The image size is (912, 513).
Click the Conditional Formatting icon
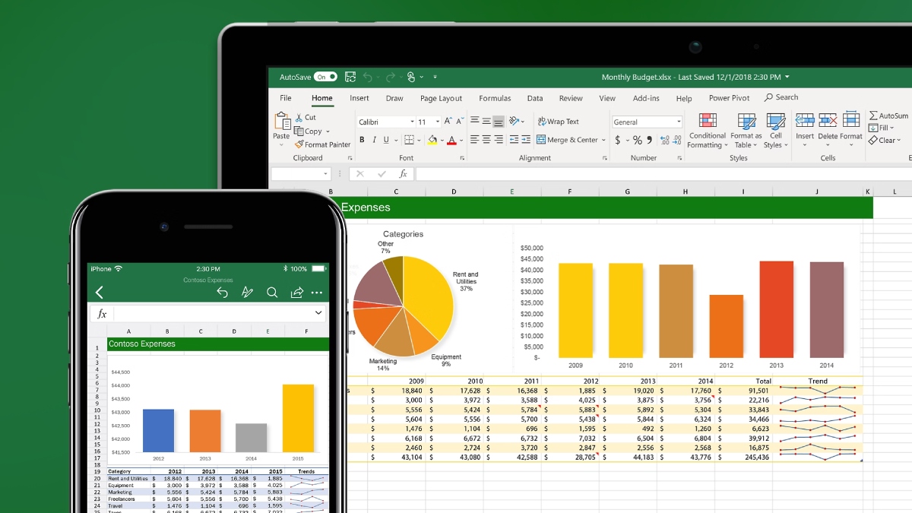pyautogui.click(x=707, y=122)
